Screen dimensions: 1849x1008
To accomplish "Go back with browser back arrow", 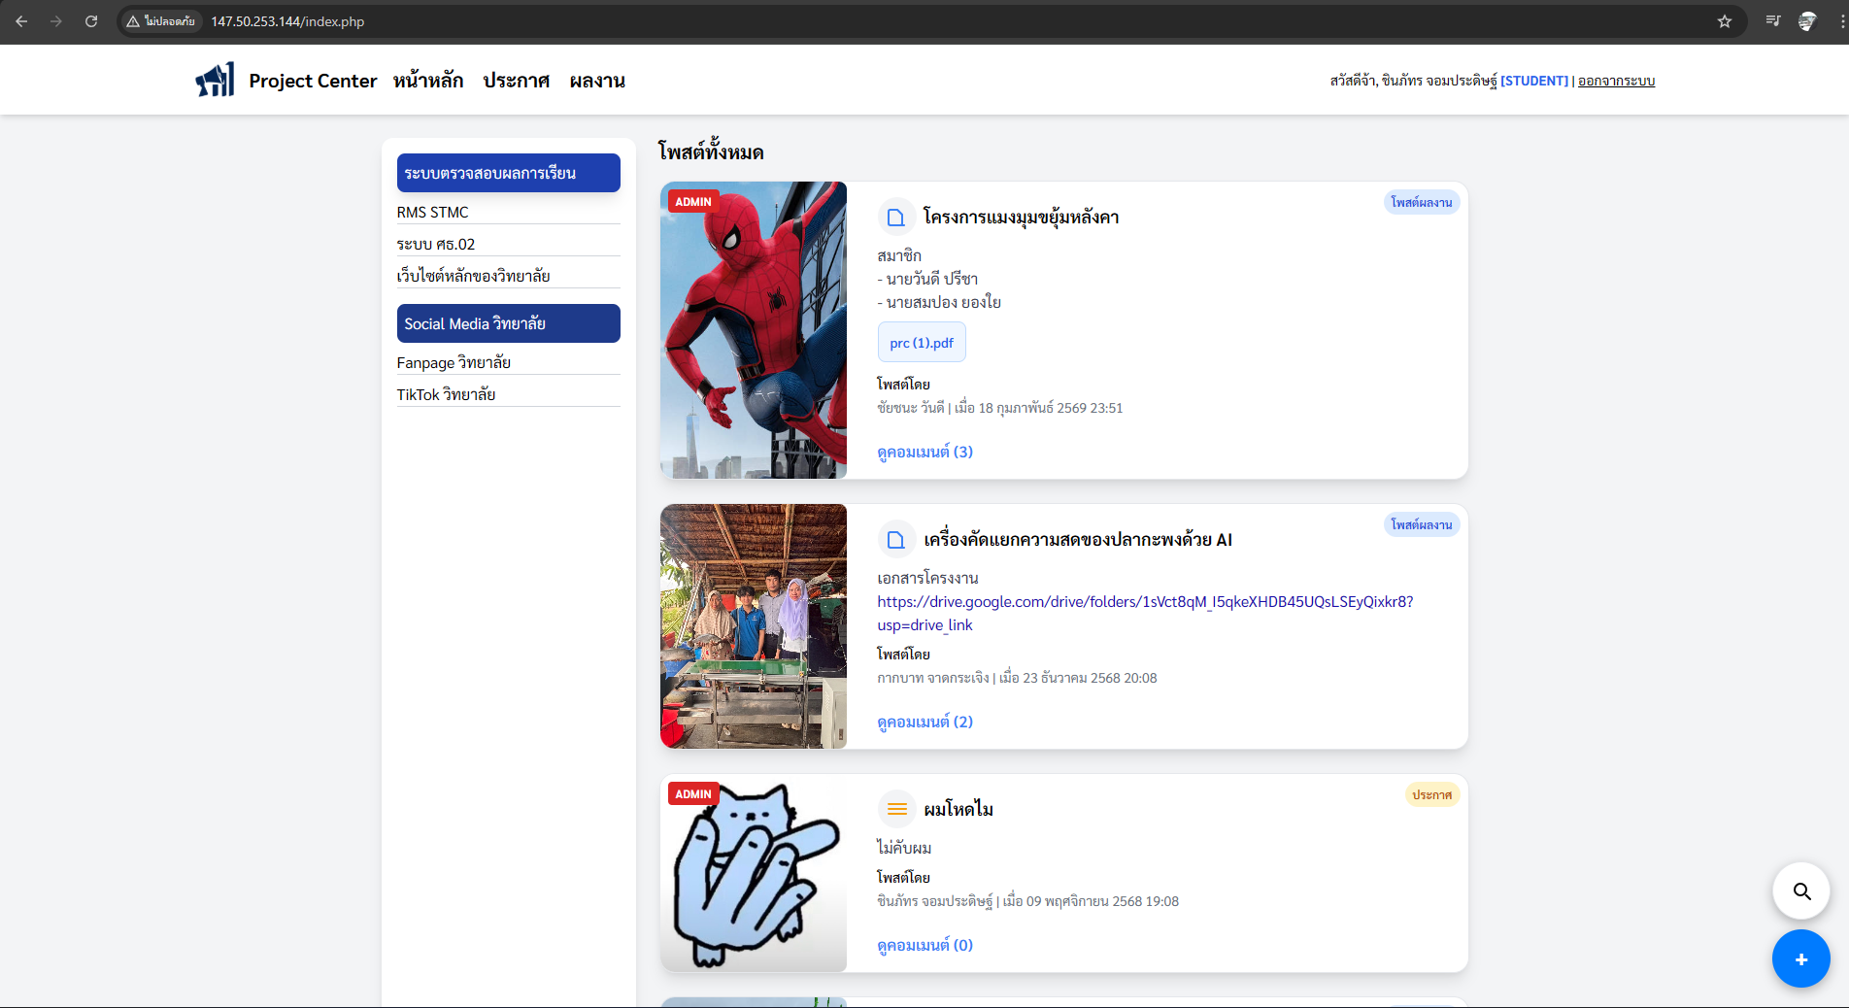I will [x=21, y=21].
